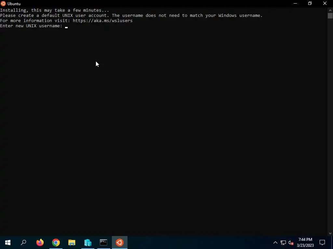The height and width of the screenshot is (249, 333).
Task: Launch Firefox from the taskbar
Action: point(40,243)
